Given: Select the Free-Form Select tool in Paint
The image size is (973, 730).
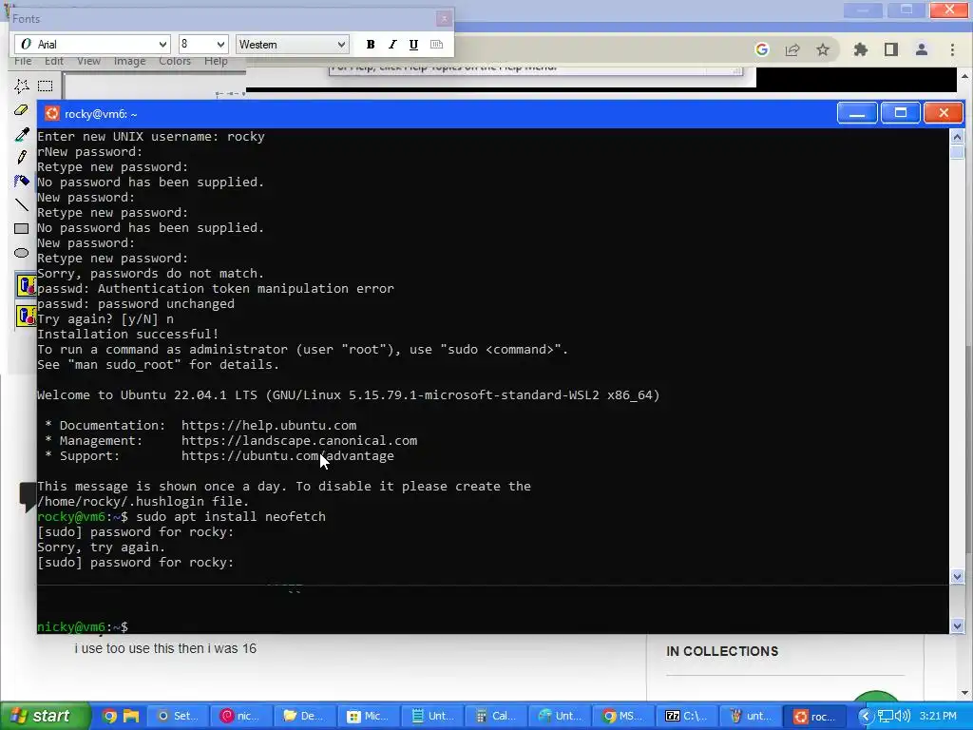Looking at the screenshot, I should coord(22,86).
